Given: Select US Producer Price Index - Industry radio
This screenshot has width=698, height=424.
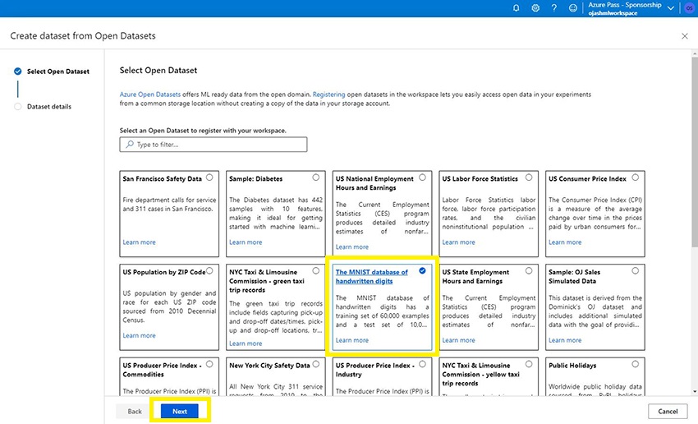Looking at the screenshot, I should coord(422,364).
